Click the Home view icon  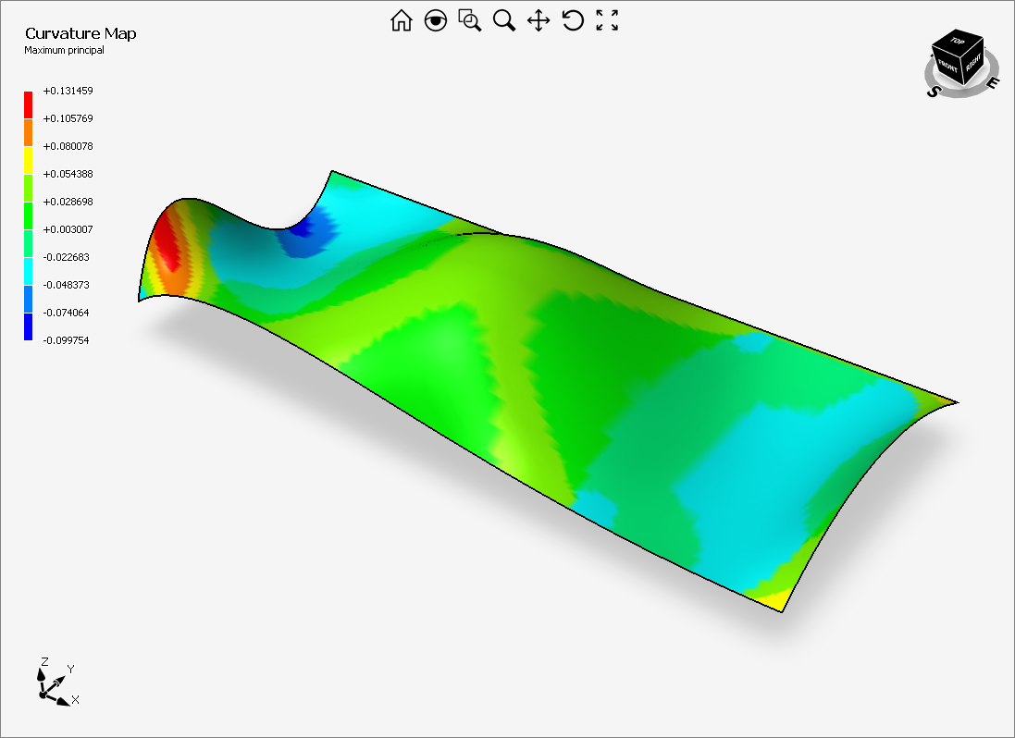pyautogui.click(x=401, y=20)
